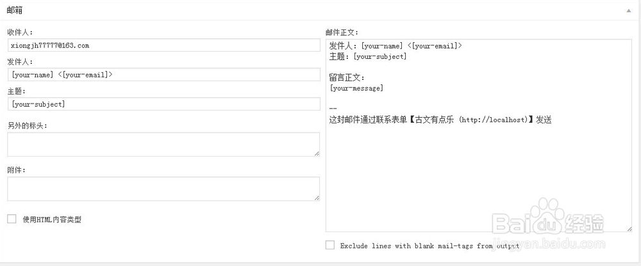Image resolution: width=641 pixels, height=266 pixels.
Task: Select the 主题 subject input box
Action: (163, 104)
